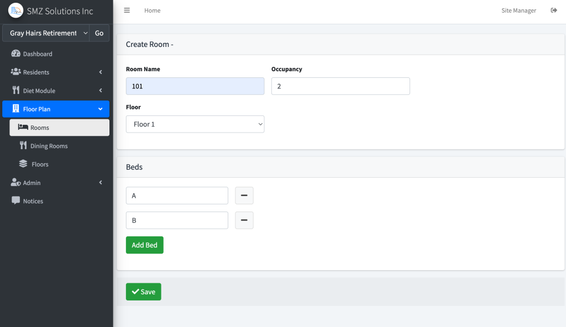Click the logout icon at top right
Screen dimensions: 566x327
click(553, 10)
